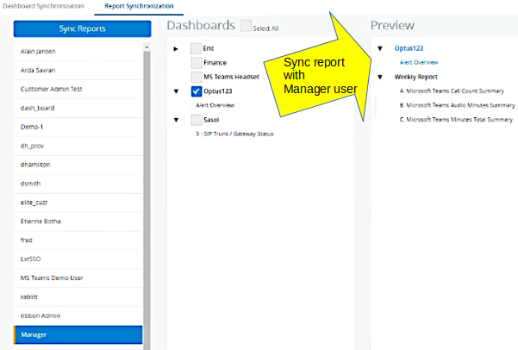
Task: Select the highlighted Manager user
Action: (x=78, y=334)
